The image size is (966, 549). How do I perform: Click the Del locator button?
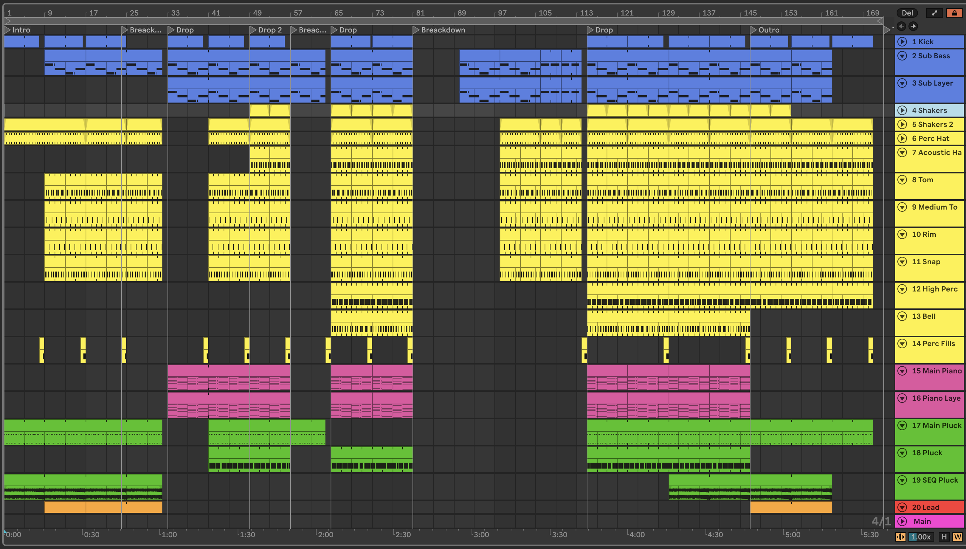click(x=907, y=13)
